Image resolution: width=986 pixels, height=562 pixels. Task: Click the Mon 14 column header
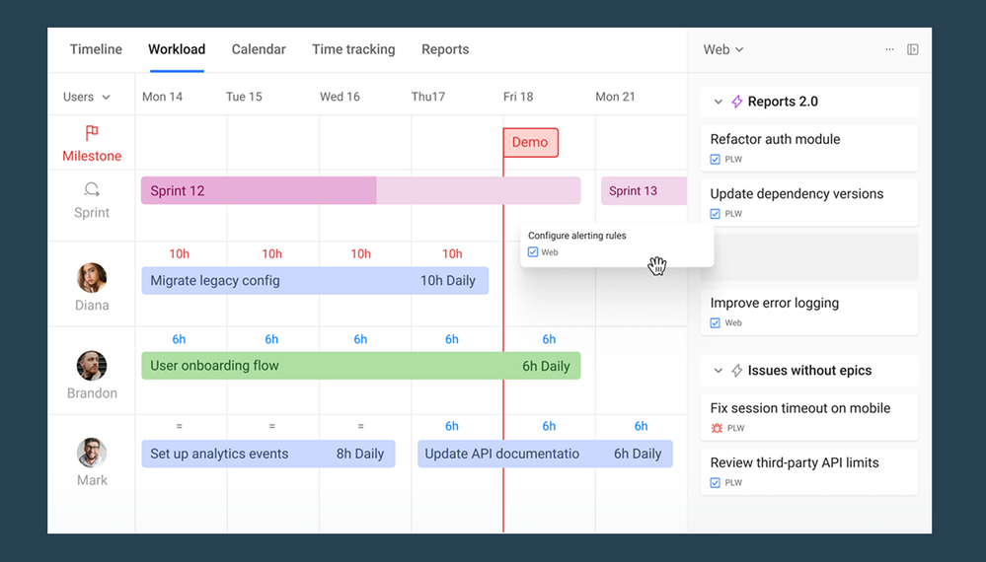tap(162, 97)
